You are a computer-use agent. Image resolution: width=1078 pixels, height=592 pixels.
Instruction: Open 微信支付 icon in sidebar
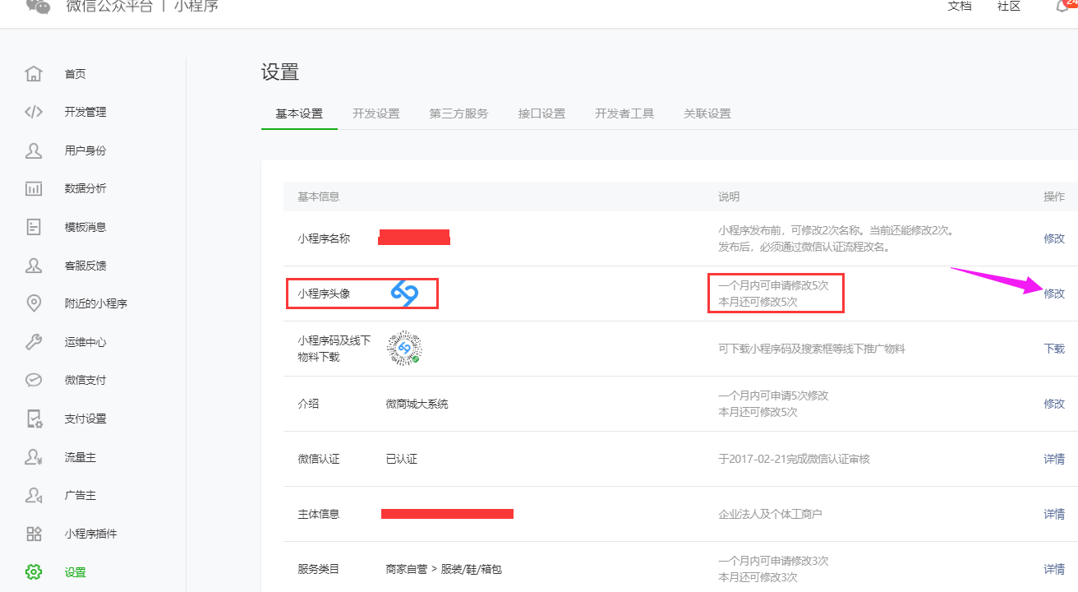(34, 380)
